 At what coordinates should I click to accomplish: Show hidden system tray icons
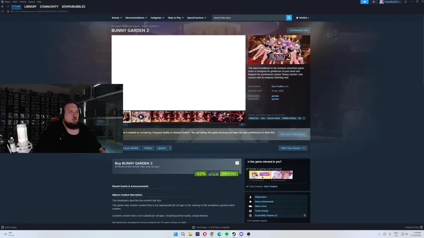(x=379, y=234)
